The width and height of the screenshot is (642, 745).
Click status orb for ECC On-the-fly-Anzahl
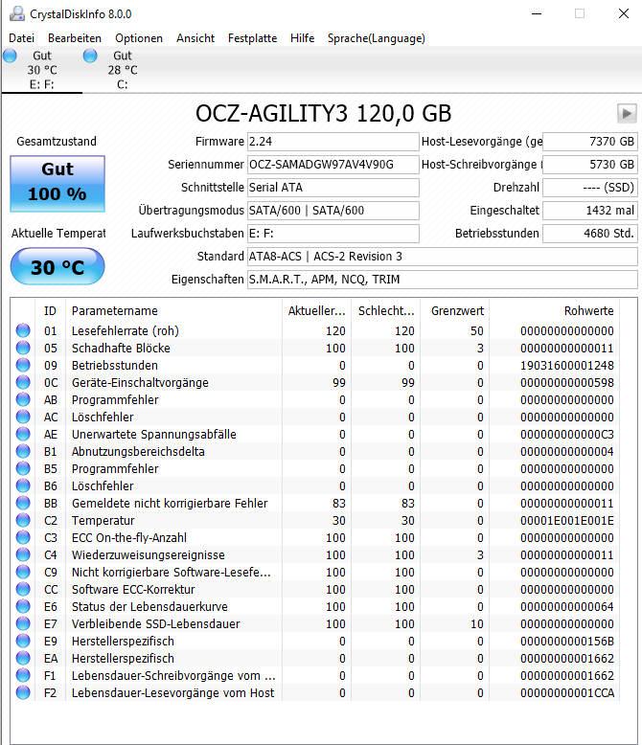click(23, 537)
